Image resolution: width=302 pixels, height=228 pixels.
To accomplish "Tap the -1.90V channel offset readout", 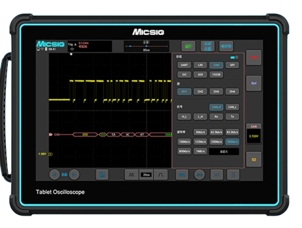I will coord(42,154).
